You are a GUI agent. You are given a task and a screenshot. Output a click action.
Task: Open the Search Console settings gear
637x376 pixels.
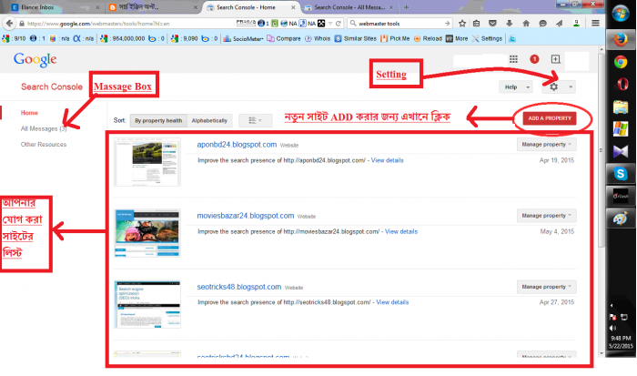click(553, 86)
